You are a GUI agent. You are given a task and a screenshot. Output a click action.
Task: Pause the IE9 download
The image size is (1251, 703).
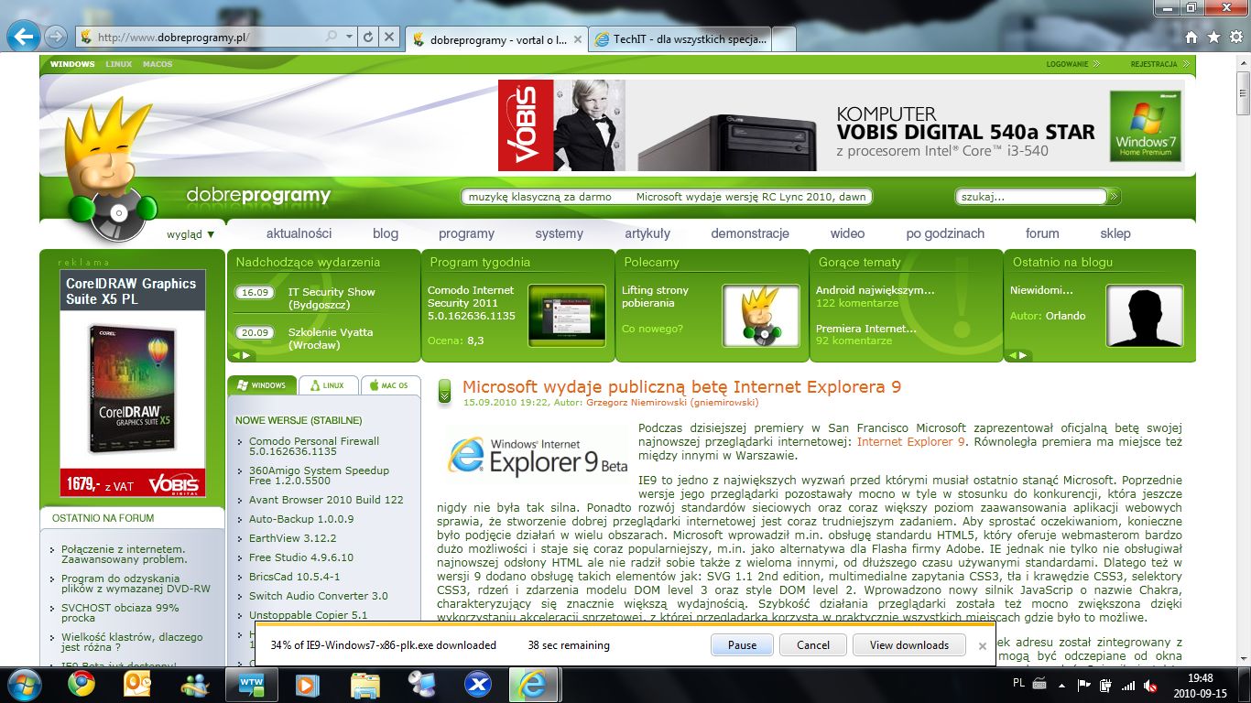[742, 644]
